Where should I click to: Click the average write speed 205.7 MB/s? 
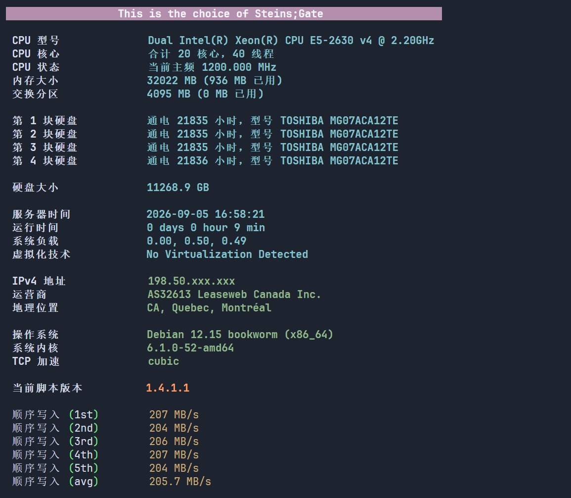tap(180, 482)
